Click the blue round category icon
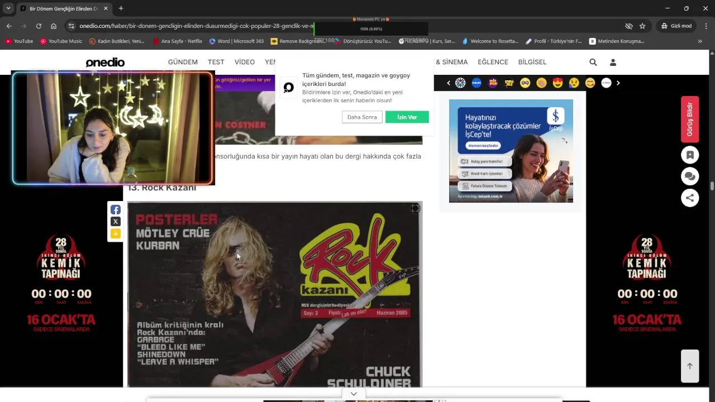The height and width of the screenshot is (402, 715). (x=476, y=83)
